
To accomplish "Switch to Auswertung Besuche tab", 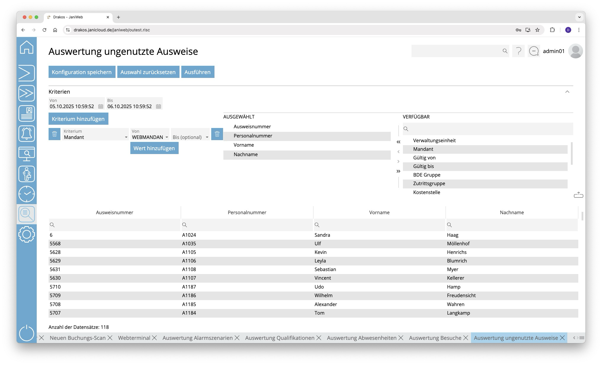I will pyautogui.click(x=435, y=338).
